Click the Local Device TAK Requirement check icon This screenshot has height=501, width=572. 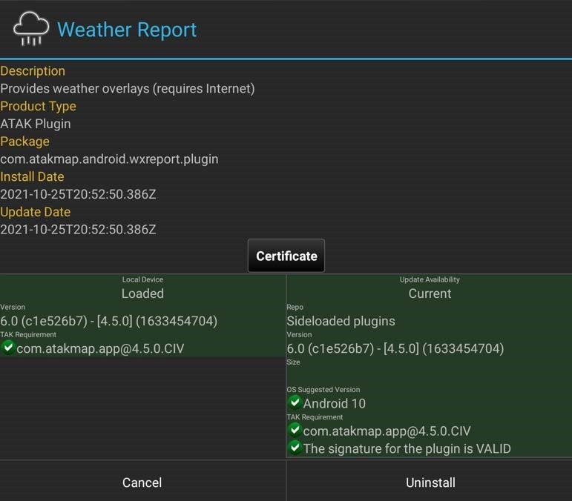tap(8, 347)
